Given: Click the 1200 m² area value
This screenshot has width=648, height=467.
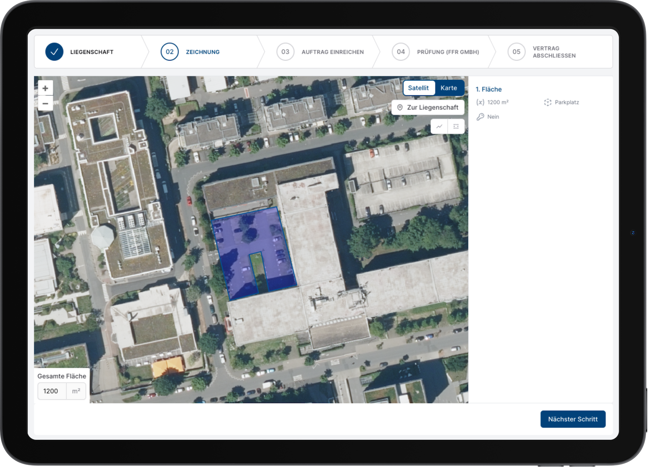Looking at the screenshot, I should pyautogui.click(x=498, y=102).
